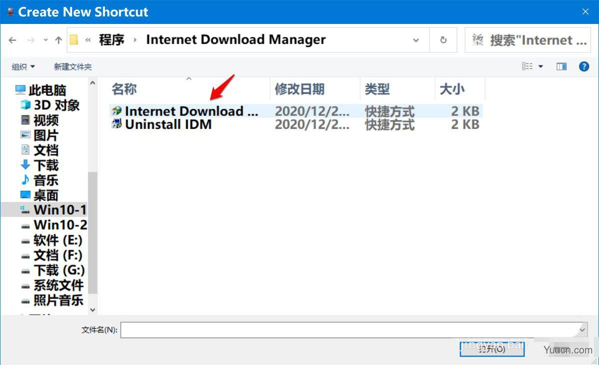Screen dimensions: 599x365
Task: Click the Internet Download shortcut icon
Action: coord(117,111)
